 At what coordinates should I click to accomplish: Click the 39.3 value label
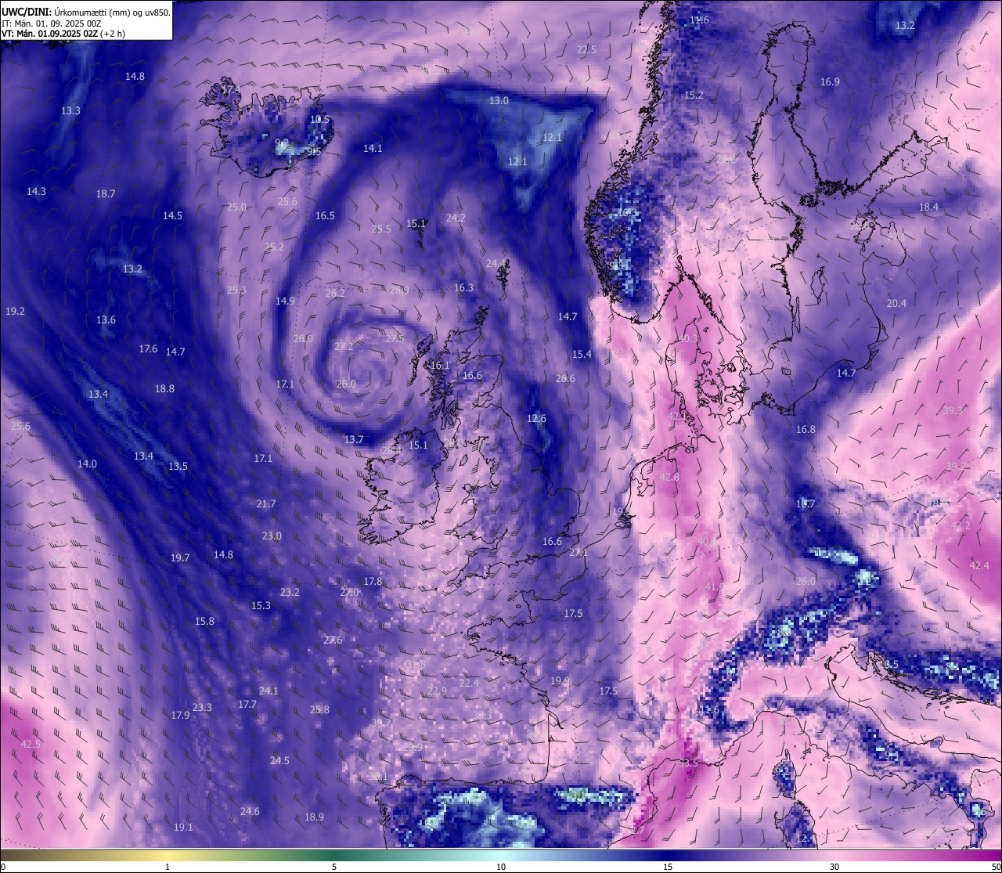(x=953, y=410)
